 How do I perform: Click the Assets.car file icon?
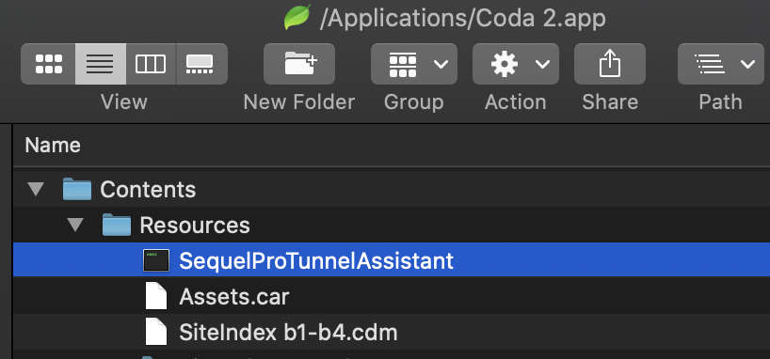(x=156, y=296)
